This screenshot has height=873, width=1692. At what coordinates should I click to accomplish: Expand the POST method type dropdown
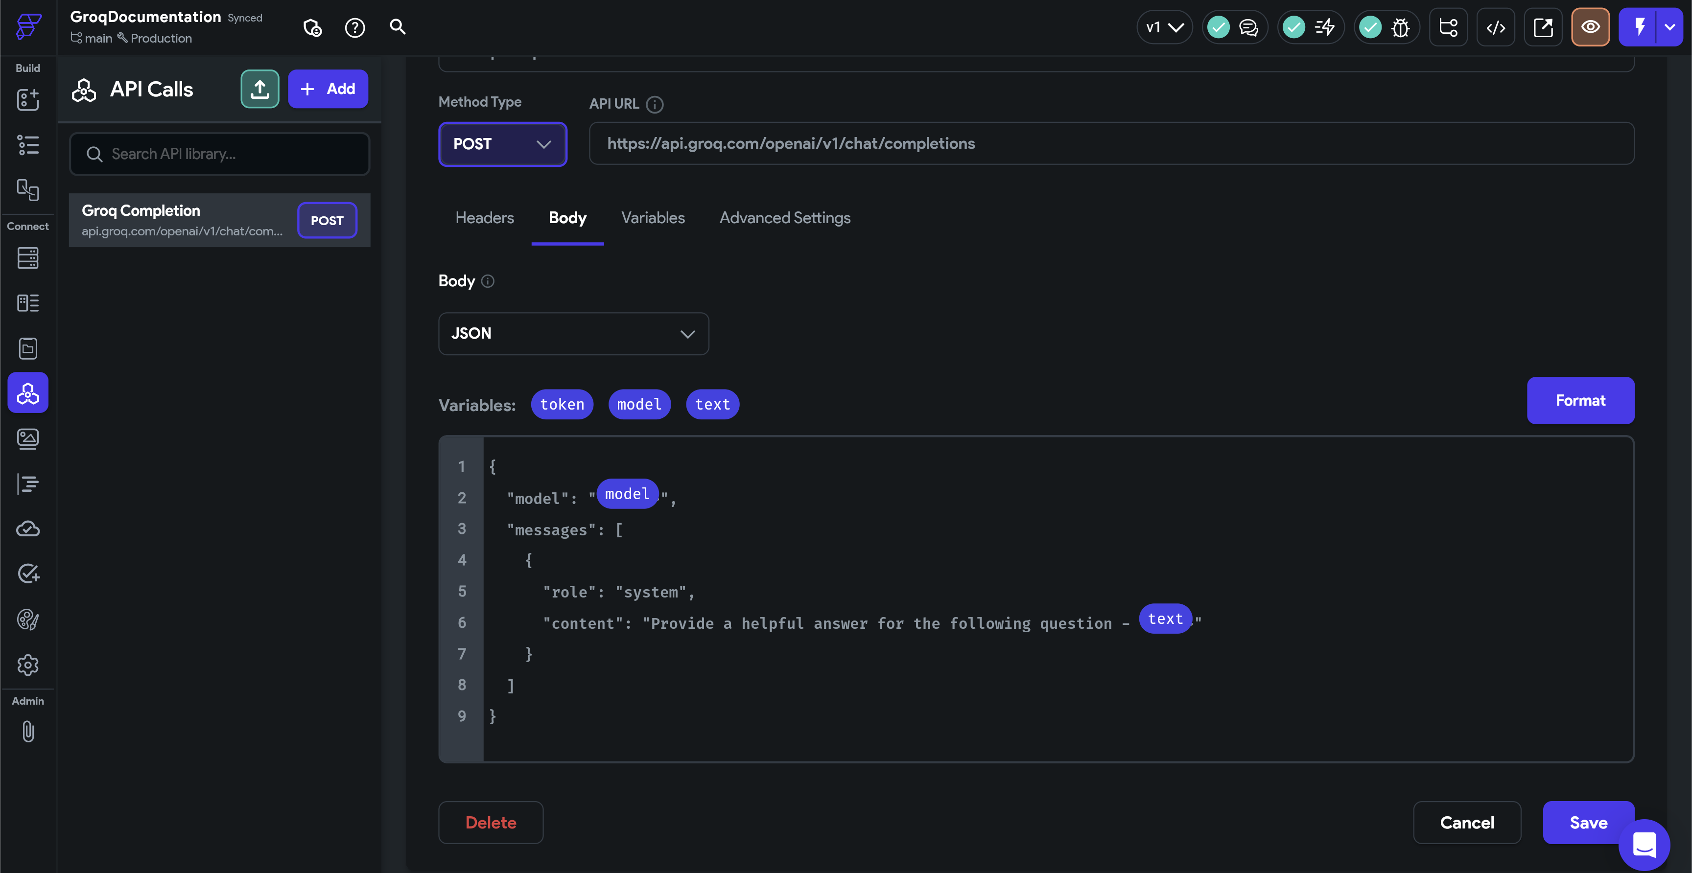pyautogui.click(x=502, y=144)
